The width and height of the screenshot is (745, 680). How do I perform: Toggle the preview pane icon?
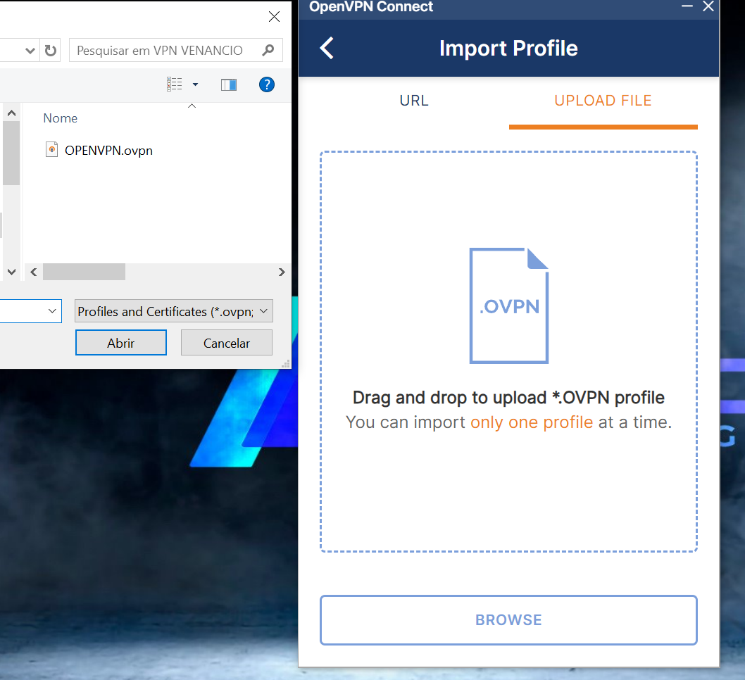(229, 84)
